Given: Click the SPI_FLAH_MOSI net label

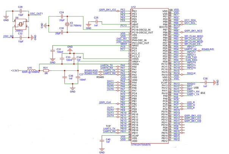Looking at the screenshot, I should pyautogui.click(x=194, y=41).
